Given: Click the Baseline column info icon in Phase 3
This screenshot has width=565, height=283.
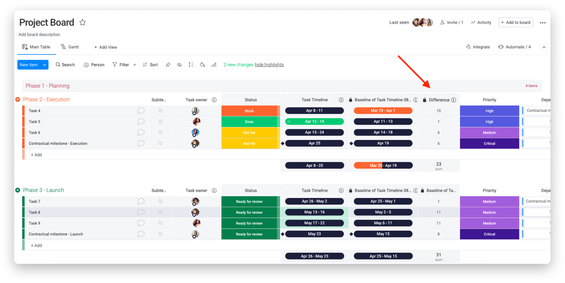Looking at the screenshot, I should (x=416, y=190).
